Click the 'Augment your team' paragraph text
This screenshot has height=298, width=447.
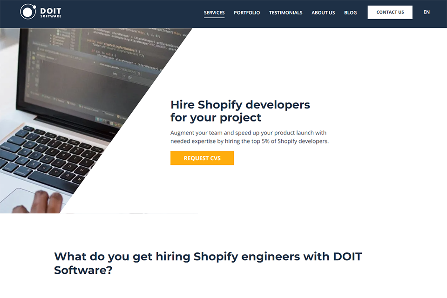[x=250, y=137]
